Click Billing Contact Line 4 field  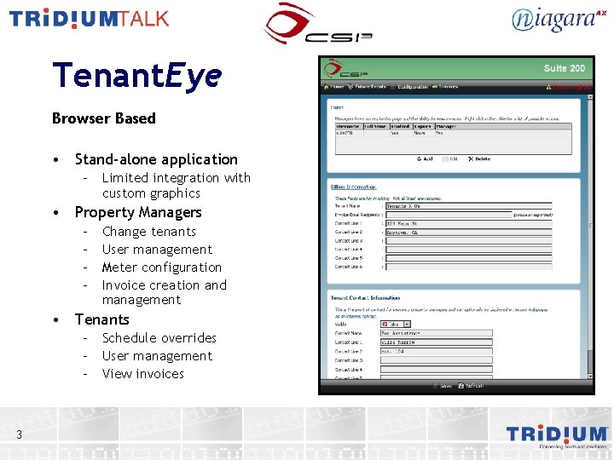469,250
